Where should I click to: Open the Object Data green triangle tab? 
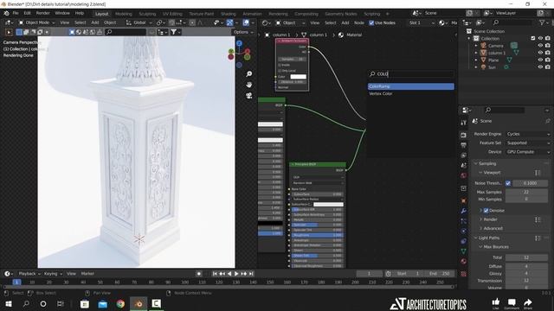tap(464, 251)
